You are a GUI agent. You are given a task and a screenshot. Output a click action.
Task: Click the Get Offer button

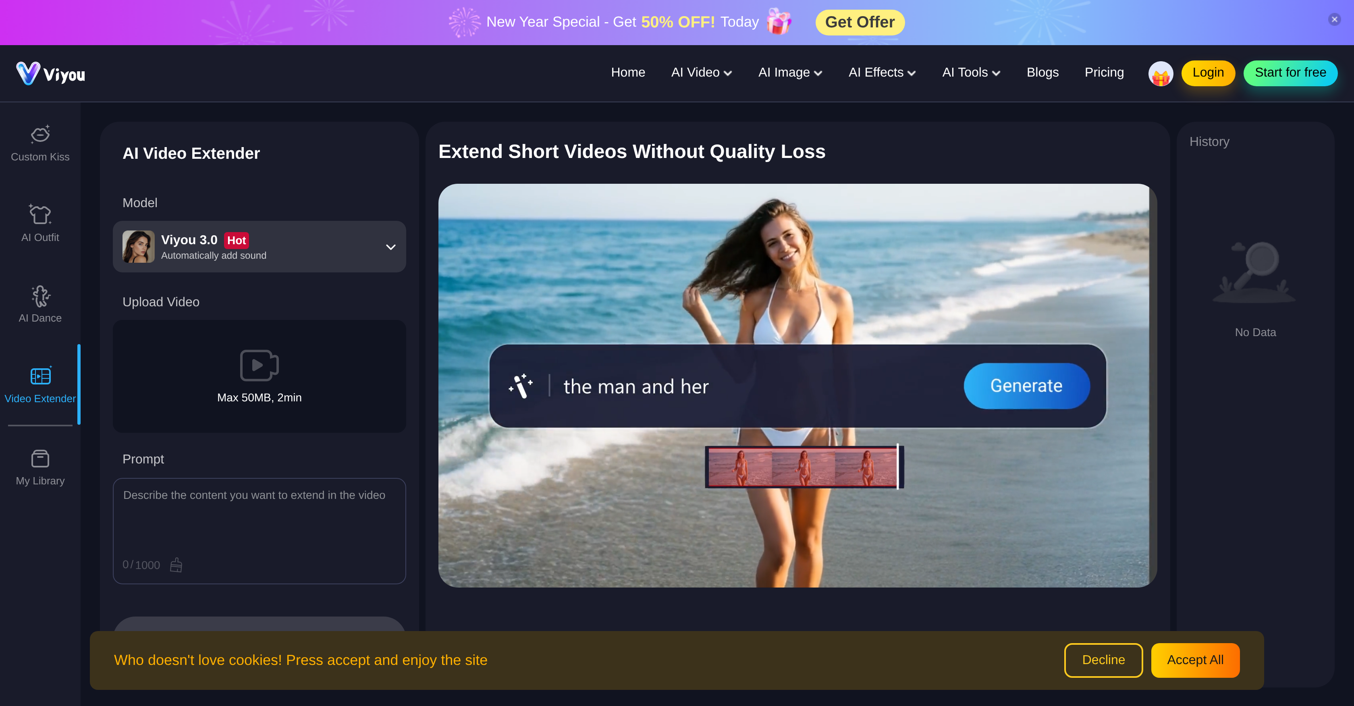[860, 22]
